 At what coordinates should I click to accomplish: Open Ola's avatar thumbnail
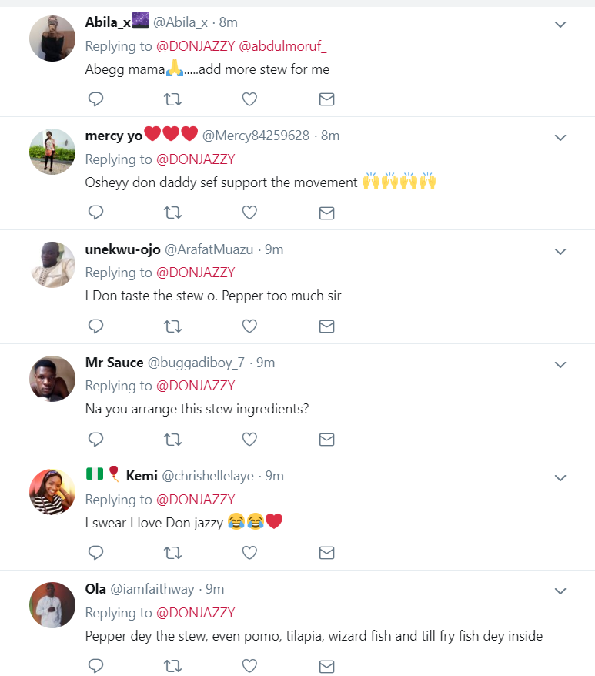click(52, 605)
